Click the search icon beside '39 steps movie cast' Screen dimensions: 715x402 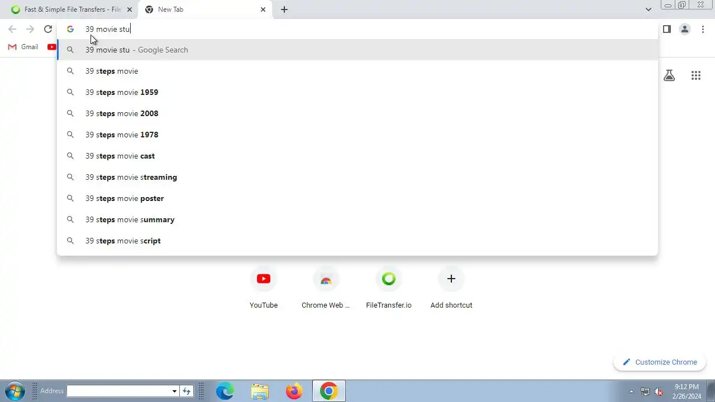coord(70,156)
